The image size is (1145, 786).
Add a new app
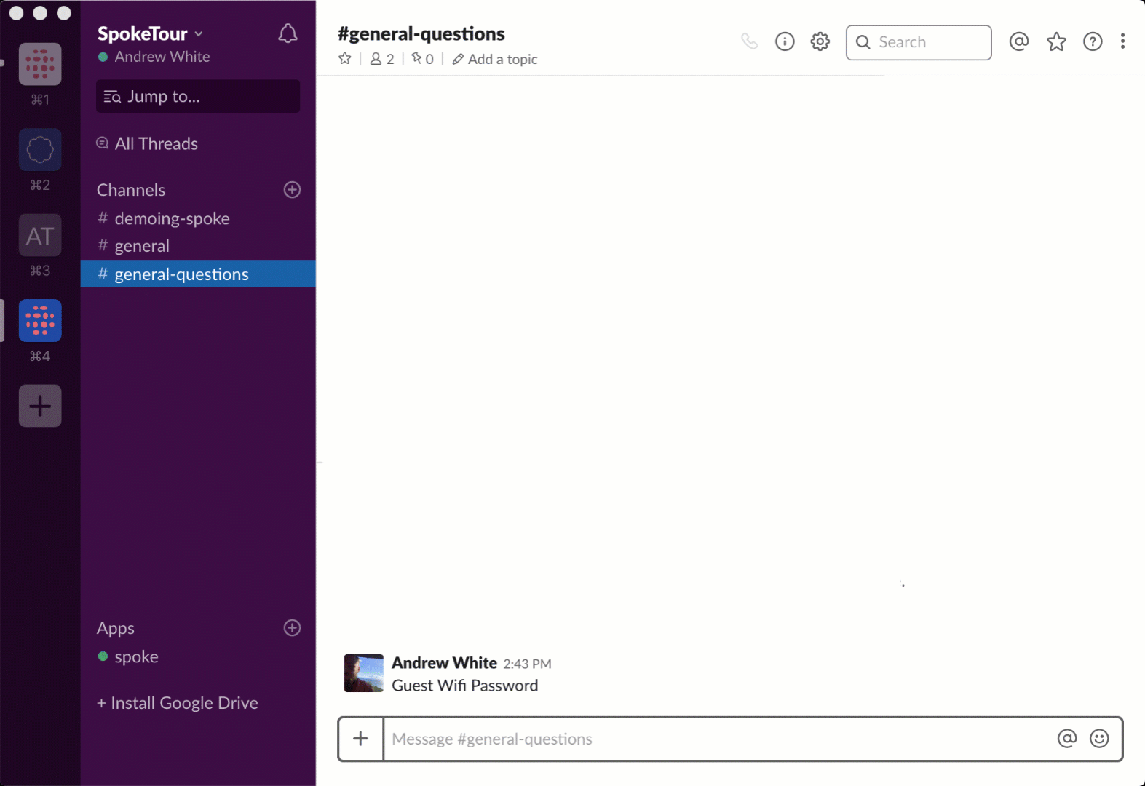(x=292, y=628)
